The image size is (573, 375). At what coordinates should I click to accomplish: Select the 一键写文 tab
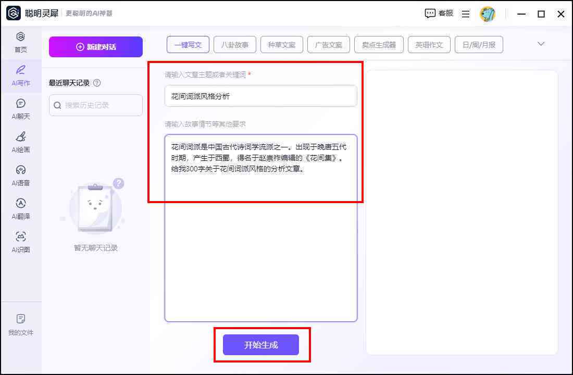tap(188, 45)
